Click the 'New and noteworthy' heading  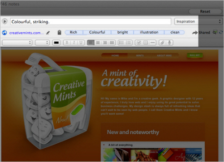click(x=133, y=132)
